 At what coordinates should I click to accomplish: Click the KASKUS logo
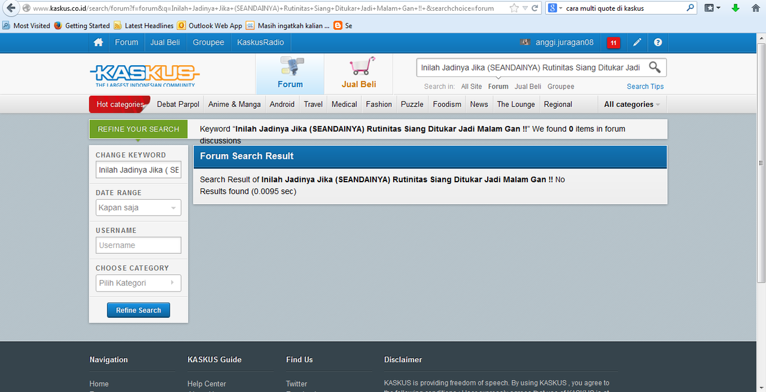[x=145, y=75]
